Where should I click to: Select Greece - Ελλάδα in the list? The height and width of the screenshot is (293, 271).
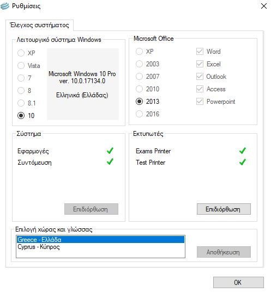tap(101, 240)
